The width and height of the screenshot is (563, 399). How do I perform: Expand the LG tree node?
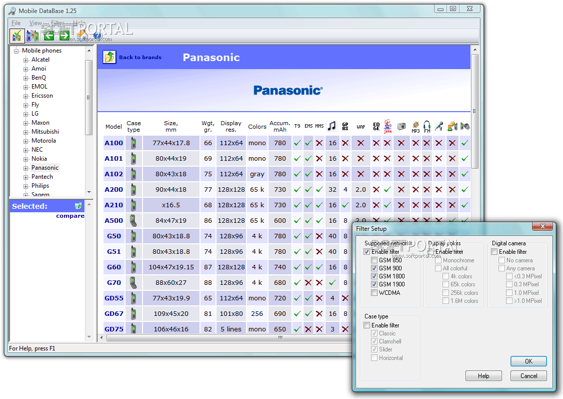(25, 114)
